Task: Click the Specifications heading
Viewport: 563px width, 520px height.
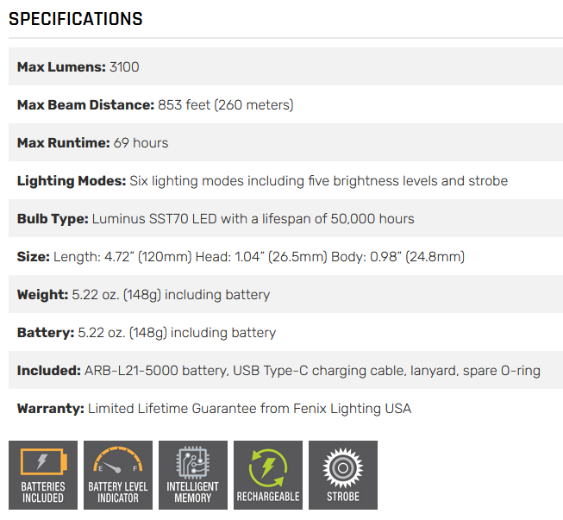Action: [x=76, y=19]
